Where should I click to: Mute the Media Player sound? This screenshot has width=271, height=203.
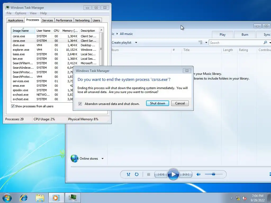pos(198,174)
